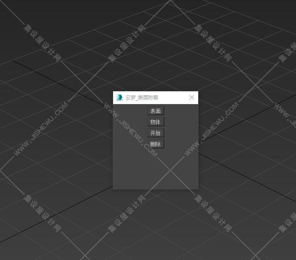Click the 集设屋设计网 watermark at bottom center

coord(127,214)
